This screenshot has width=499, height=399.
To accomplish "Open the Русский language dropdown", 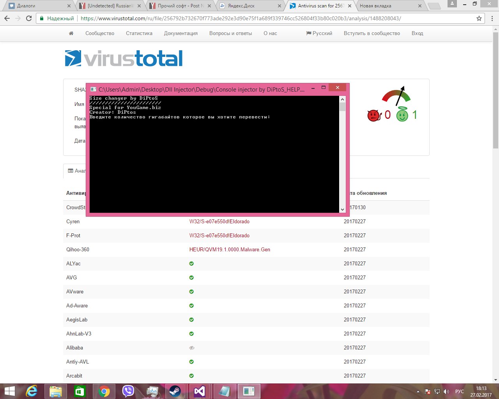I will click(319, 34).
